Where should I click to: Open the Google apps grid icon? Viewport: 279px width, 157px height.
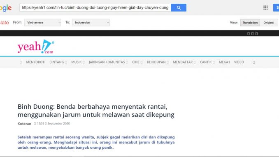point(265,8)
